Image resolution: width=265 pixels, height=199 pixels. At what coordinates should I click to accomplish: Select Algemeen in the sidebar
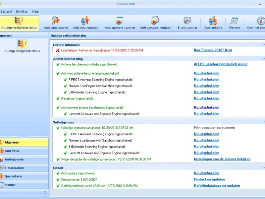(x=24, y=142)
